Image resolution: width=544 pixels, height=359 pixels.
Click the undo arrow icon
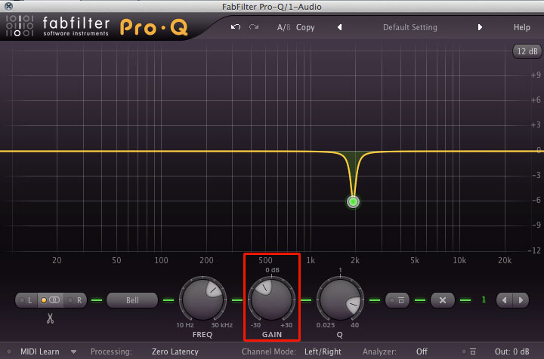[x=236, y=27]
